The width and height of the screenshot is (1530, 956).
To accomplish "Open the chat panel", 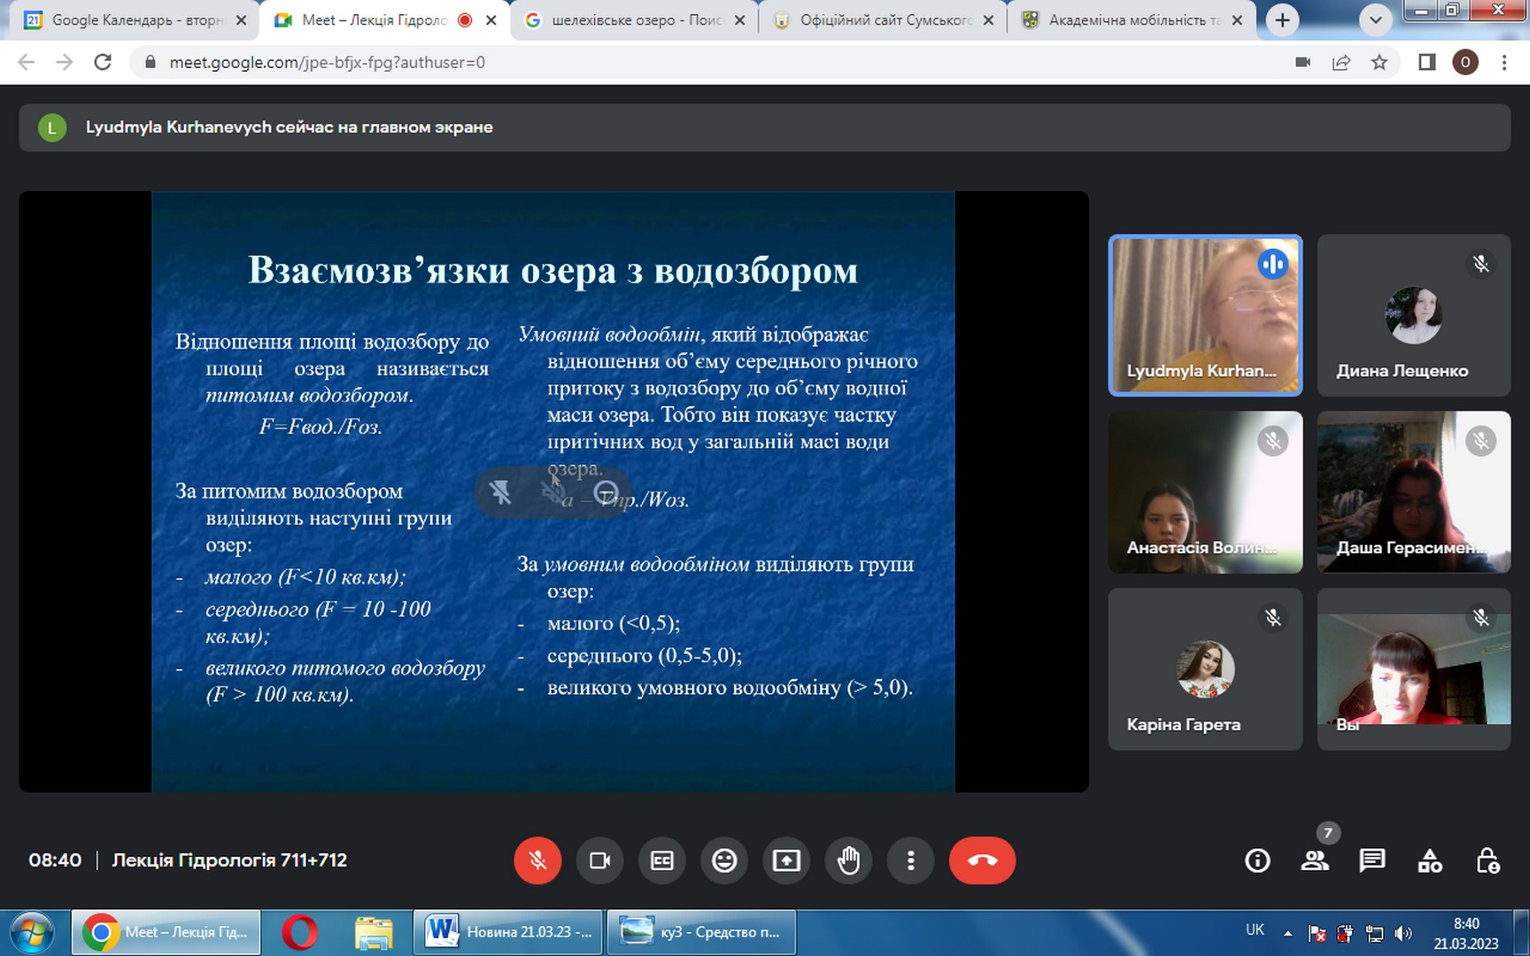I will 1372,860.
